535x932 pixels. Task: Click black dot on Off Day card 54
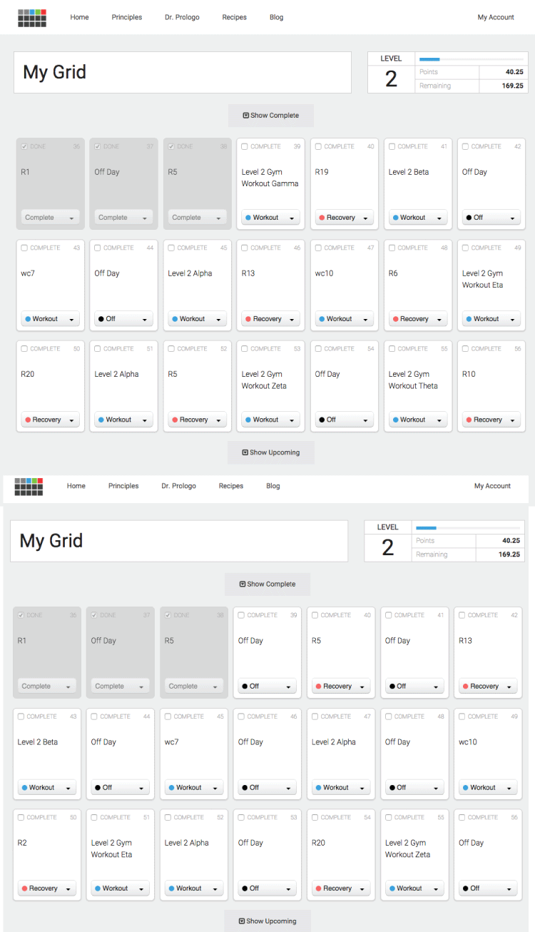(322, 420)
